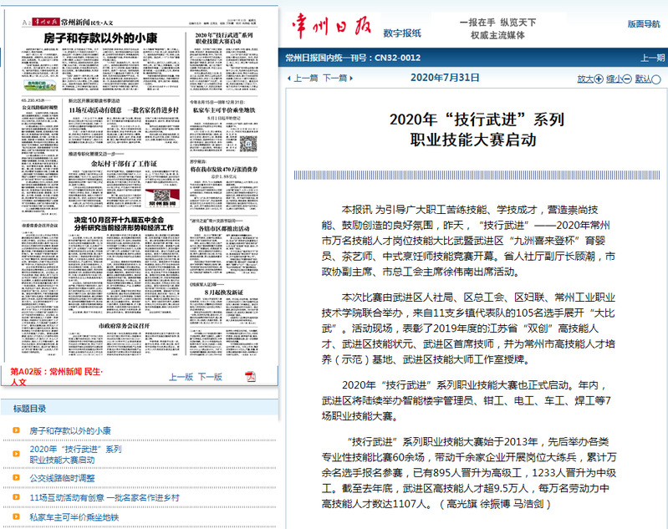This screenshot has height=529, width=668.
Task: Click 金坛村干部有了工作证 article in page preview
Action: pyautogui.click(x=124, y=181)
